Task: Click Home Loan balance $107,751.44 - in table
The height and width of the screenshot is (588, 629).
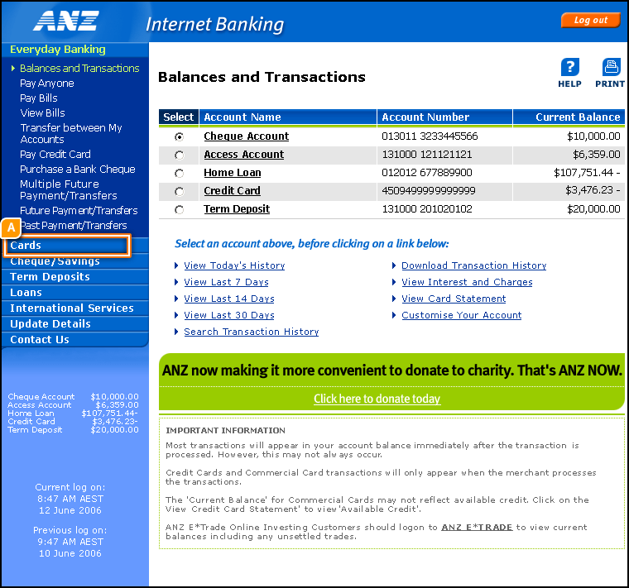Action: pyautogui.click(x=588, y=173)
